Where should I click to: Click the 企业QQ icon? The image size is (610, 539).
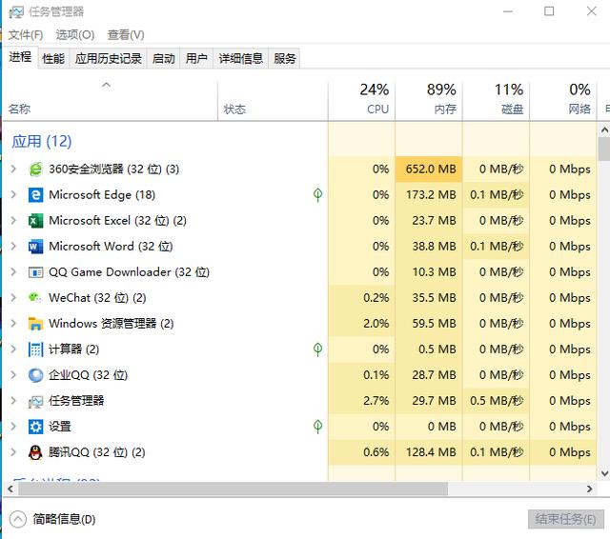(35, 375)
